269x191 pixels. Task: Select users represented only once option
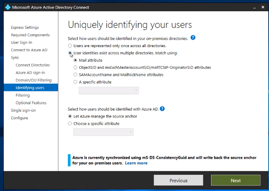click(x=70, y=46)
